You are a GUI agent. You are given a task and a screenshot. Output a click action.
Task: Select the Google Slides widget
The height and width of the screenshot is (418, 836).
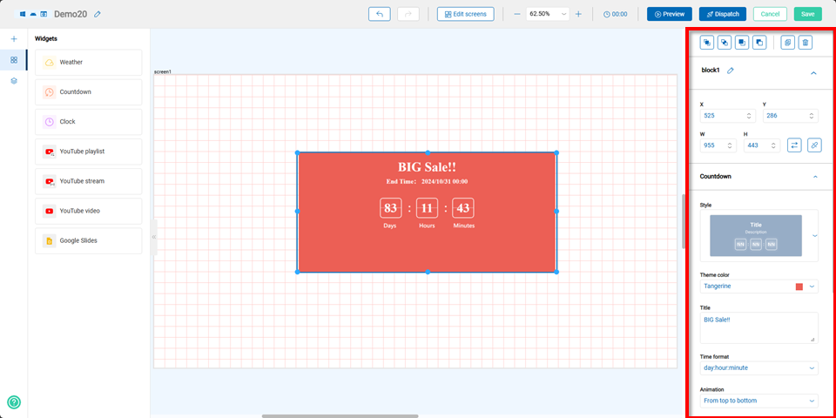[x=88, y=240]
